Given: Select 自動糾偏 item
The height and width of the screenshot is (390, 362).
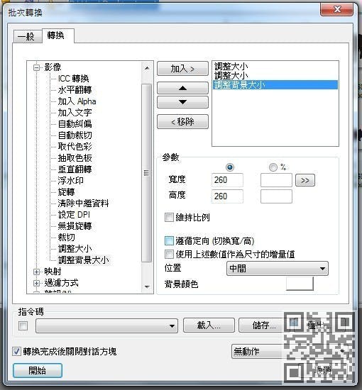Looking at the screenshot, I should click(75, 124).
